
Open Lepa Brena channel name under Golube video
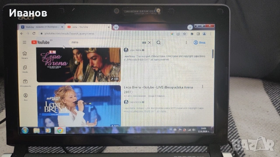coord(136,102)
